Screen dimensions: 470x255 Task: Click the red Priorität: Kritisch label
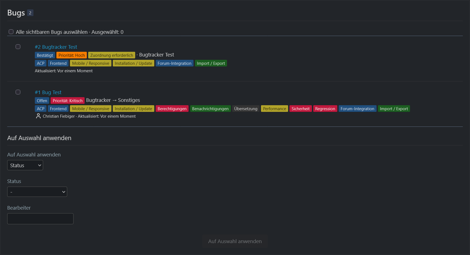pos(67,101)
